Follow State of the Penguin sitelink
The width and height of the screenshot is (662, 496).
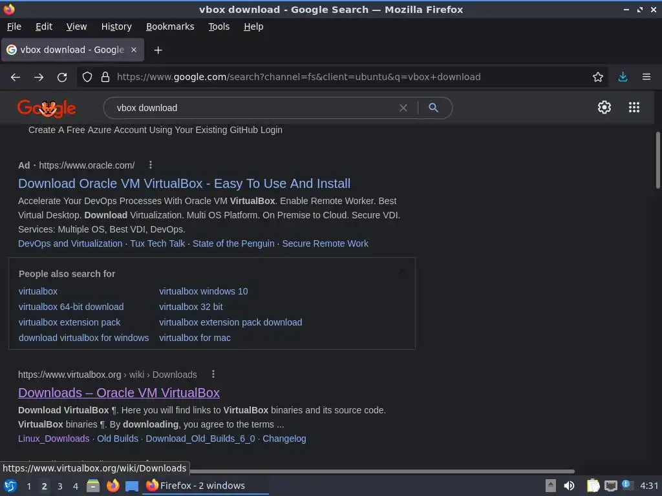point(233,243)
